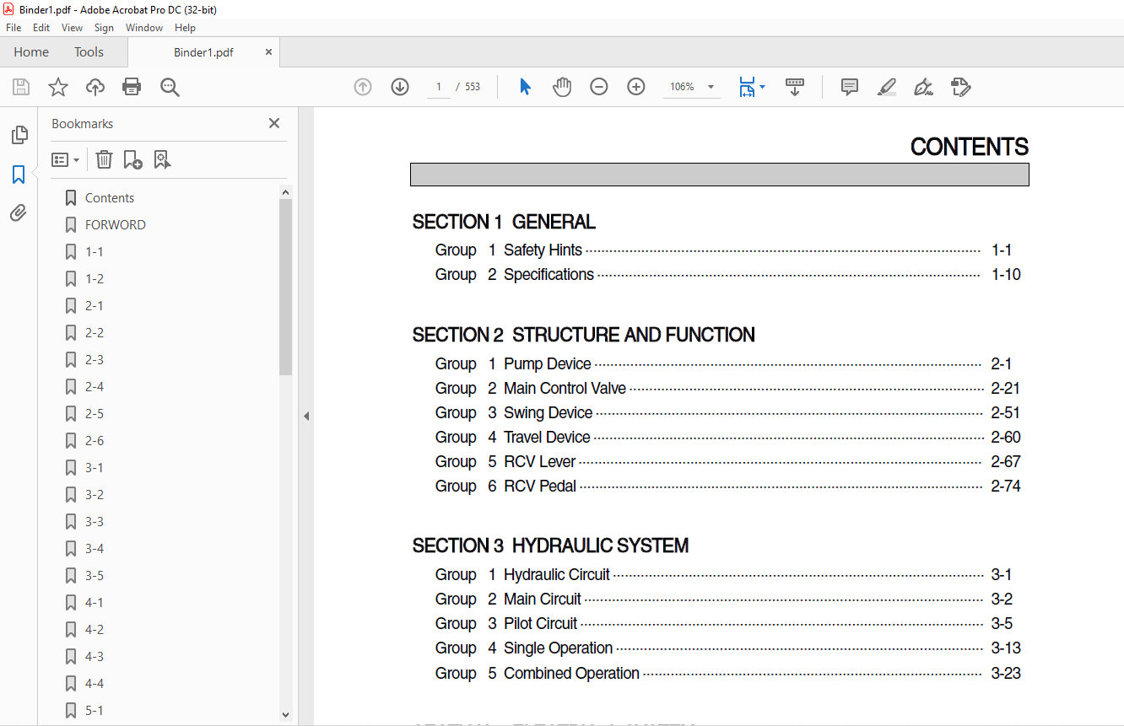Open bookmarks options dropdown menu
Viewport: 1124px width, 726px height.
[65, 159]
